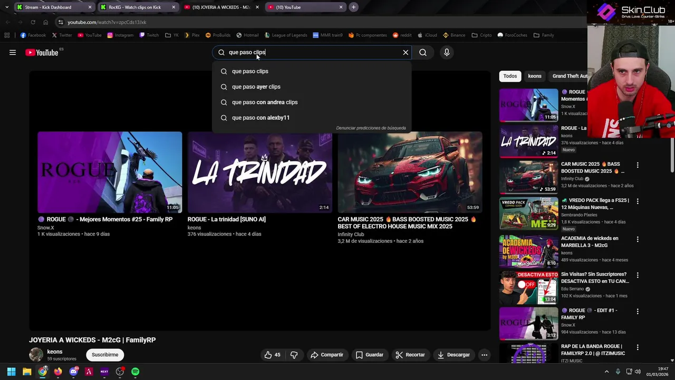
Task: Open sidebar Sin Visitas Sin Suscriptores thumbnail
Action: [528, 287]
